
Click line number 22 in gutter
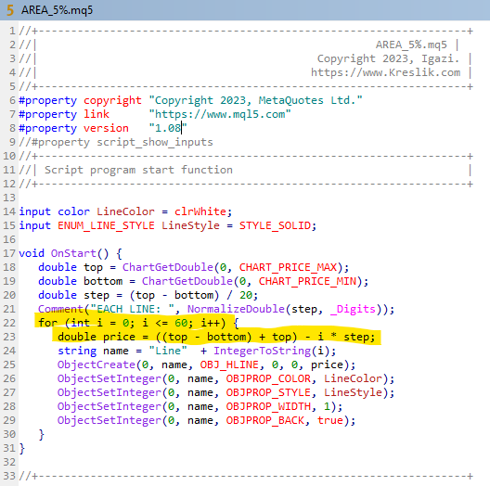(x=9, y=323)
